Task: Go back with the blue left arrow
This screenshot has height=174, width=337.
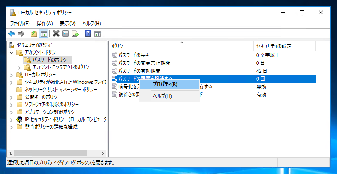Action: tap(12, 33)
